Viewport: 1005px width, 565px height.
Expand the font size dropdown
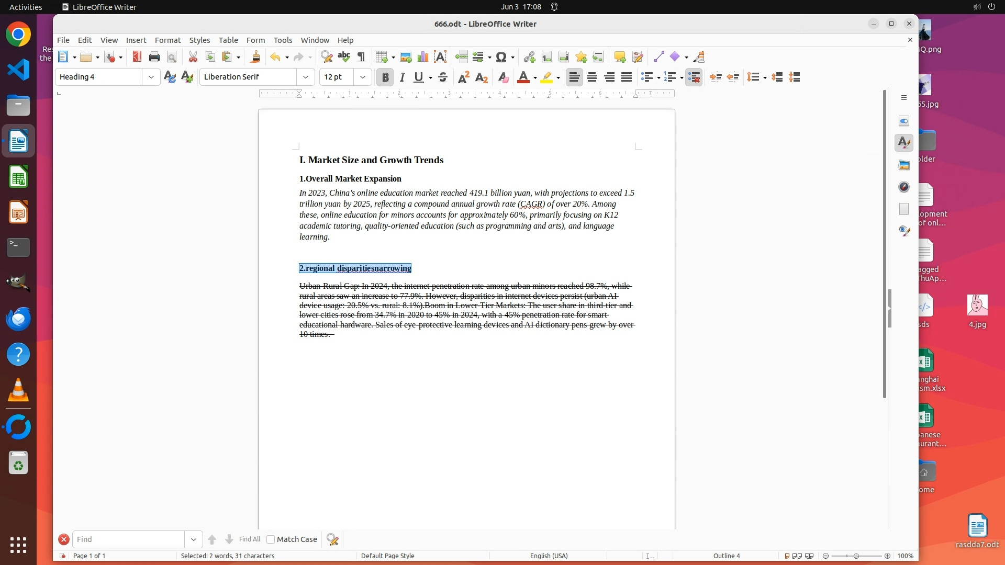362,77
